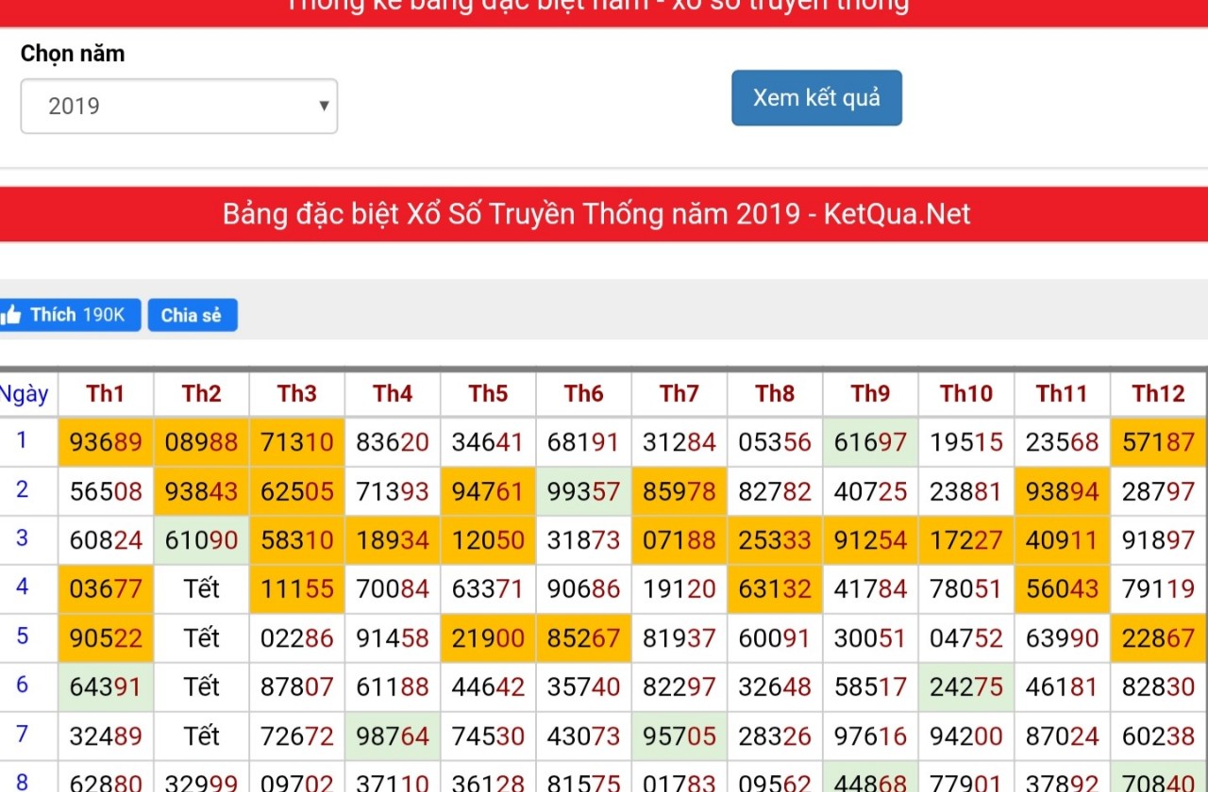This screenshot has width=1208, height=792.
Task: Select the Th8 column header
Action: pyautogui.click(x=775, y=393)
